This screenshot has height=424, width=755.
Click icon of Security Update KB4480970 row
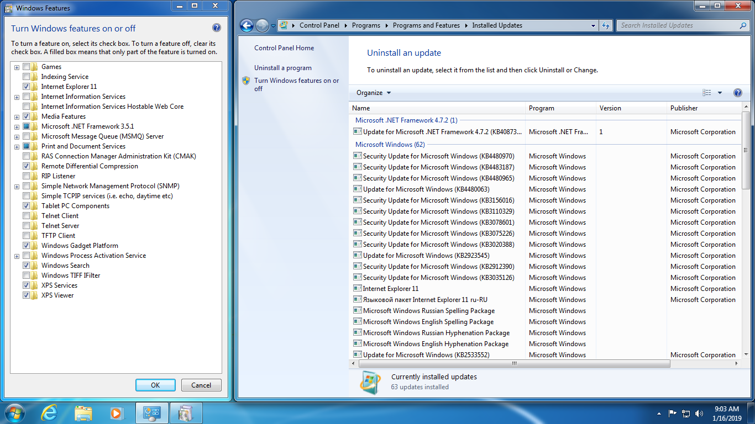(x=357, y=156)
